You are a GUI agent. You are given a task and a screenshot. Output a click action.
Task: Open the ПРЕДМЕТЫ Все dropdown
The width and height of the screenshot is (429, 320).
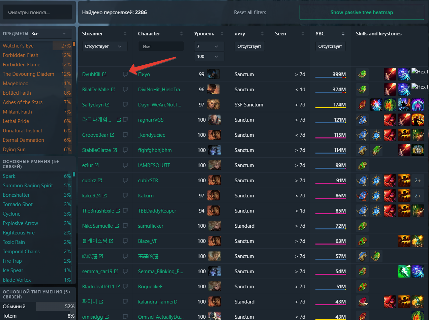tap(50, 33)
